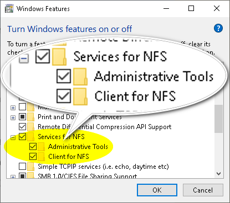Expand the Print and Document Services node
Viewport: 230px width, 203px height.
point(13,117)
